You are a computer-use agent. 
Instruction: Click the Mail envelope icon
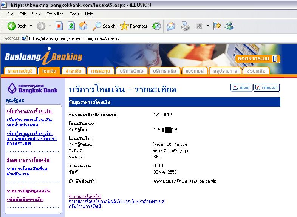tap(171, 26)
